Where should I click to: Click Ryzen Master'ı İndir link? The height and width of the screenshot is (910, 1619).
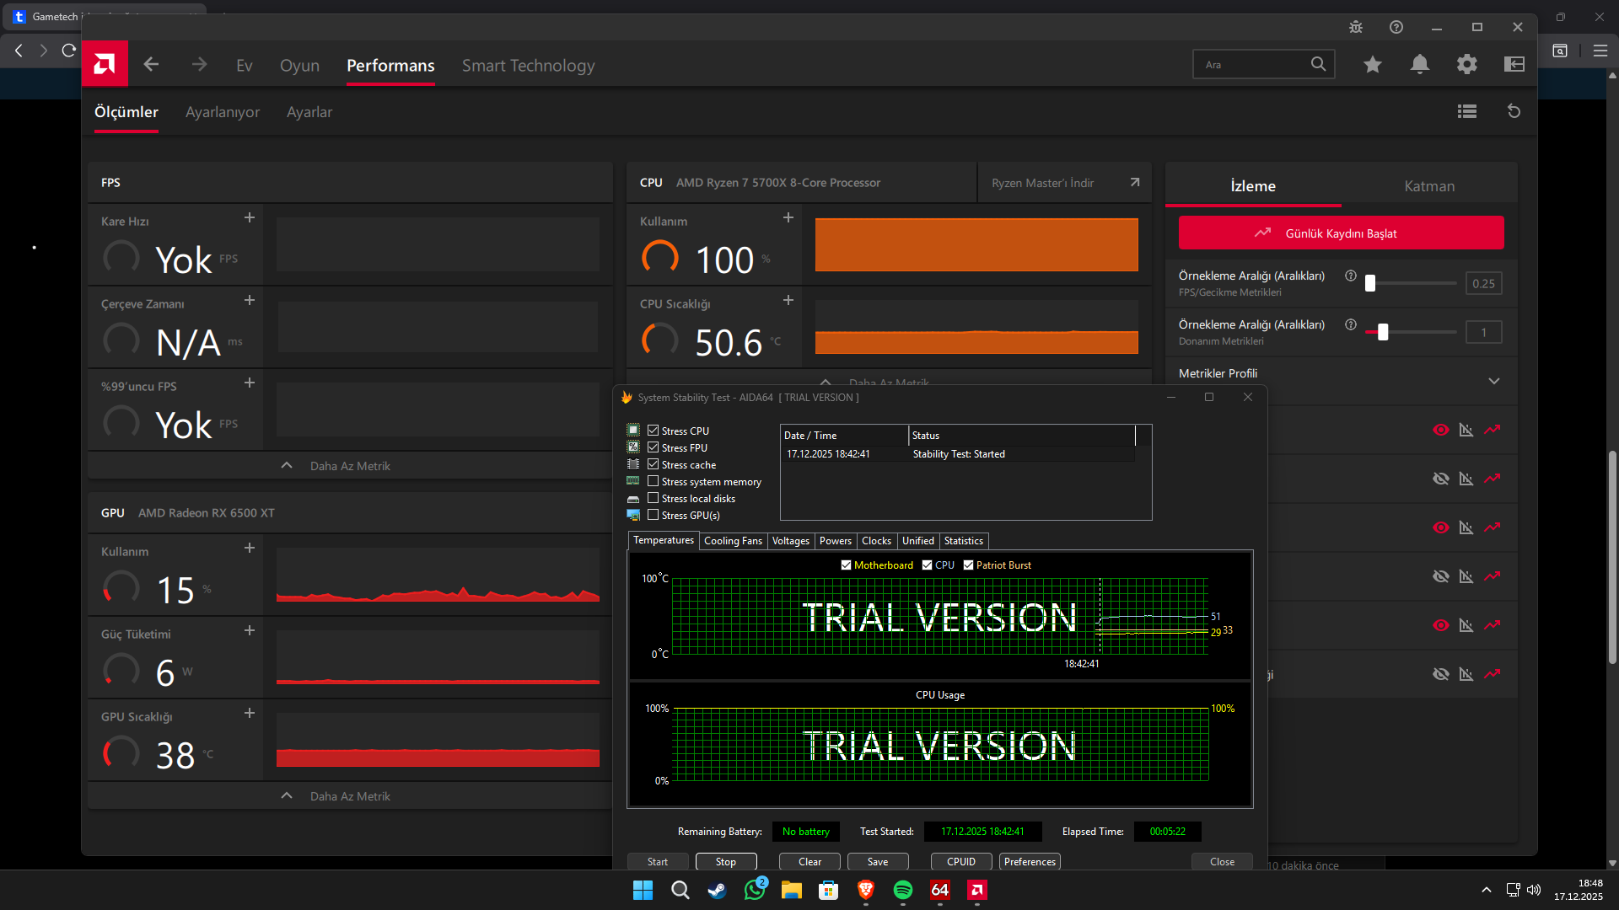click(x=1066, y=183)
